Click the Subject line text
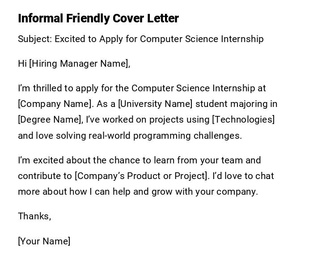Image resolution: width=313 pixels, height=269 pixels. click(x=140, y=39)
